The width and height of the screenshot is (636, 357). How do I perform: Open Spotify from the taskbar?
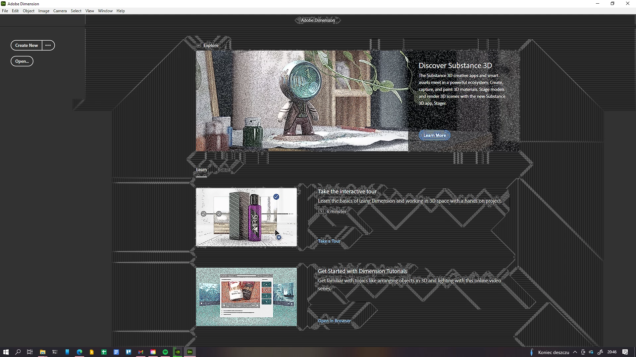pos(165,352)
